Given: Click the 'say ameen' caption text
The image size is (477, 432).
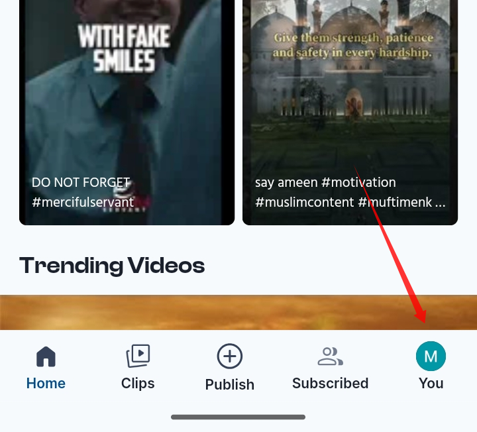Looking at the screenshot, I should point(286,182).
